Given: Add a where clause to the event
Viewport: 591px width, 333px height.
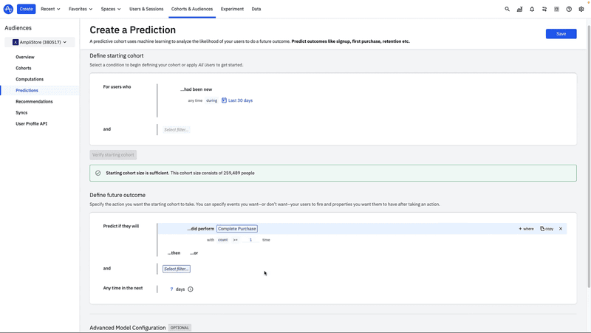Looking at the screenshot, I should (526, 229).
